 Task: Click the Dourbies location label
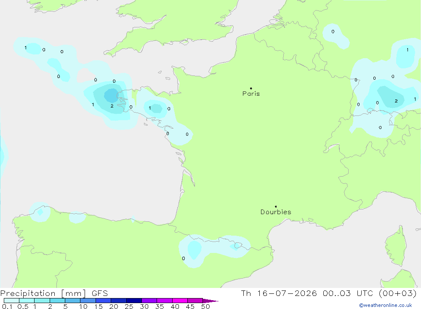click(276, 212)
